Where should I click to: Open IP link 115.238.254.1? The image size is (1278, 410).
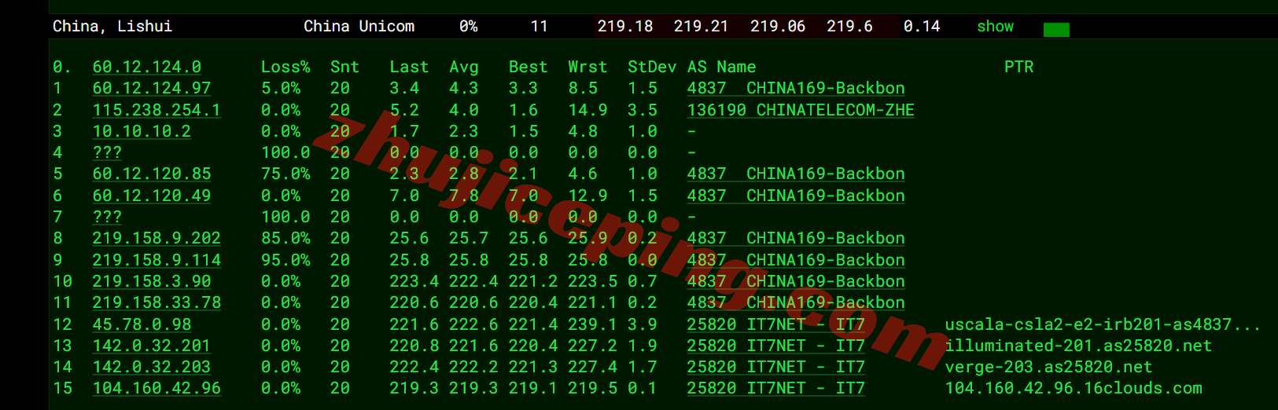click(157, 110)
